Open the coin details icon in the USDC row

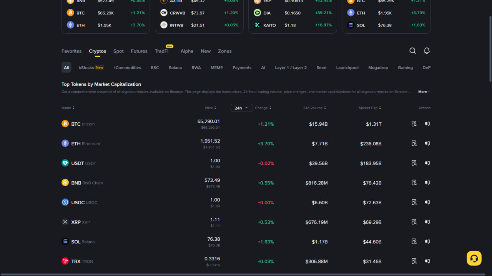[414, 202]
